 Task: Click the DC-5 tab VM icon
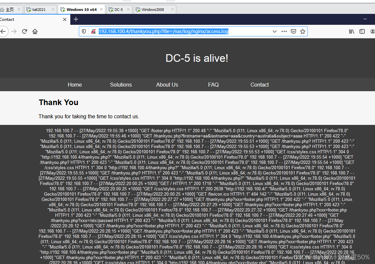pos(111,10)
